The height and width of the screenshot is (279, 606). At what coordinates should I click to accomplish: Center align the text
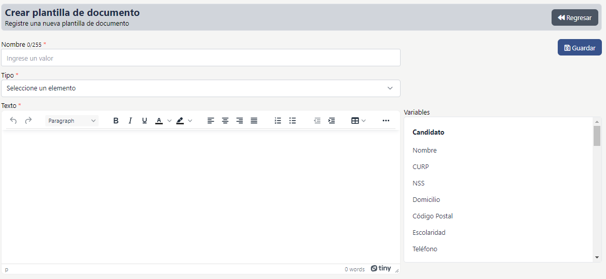click(225, 121)
